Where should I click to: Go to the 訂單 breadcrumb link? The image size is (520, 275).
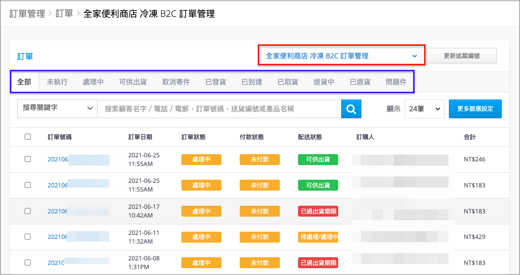[x=64, y=14]
